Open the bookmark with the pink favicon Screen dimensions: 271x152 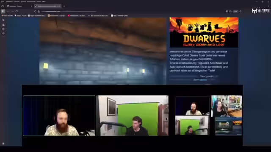click(76, 16)
